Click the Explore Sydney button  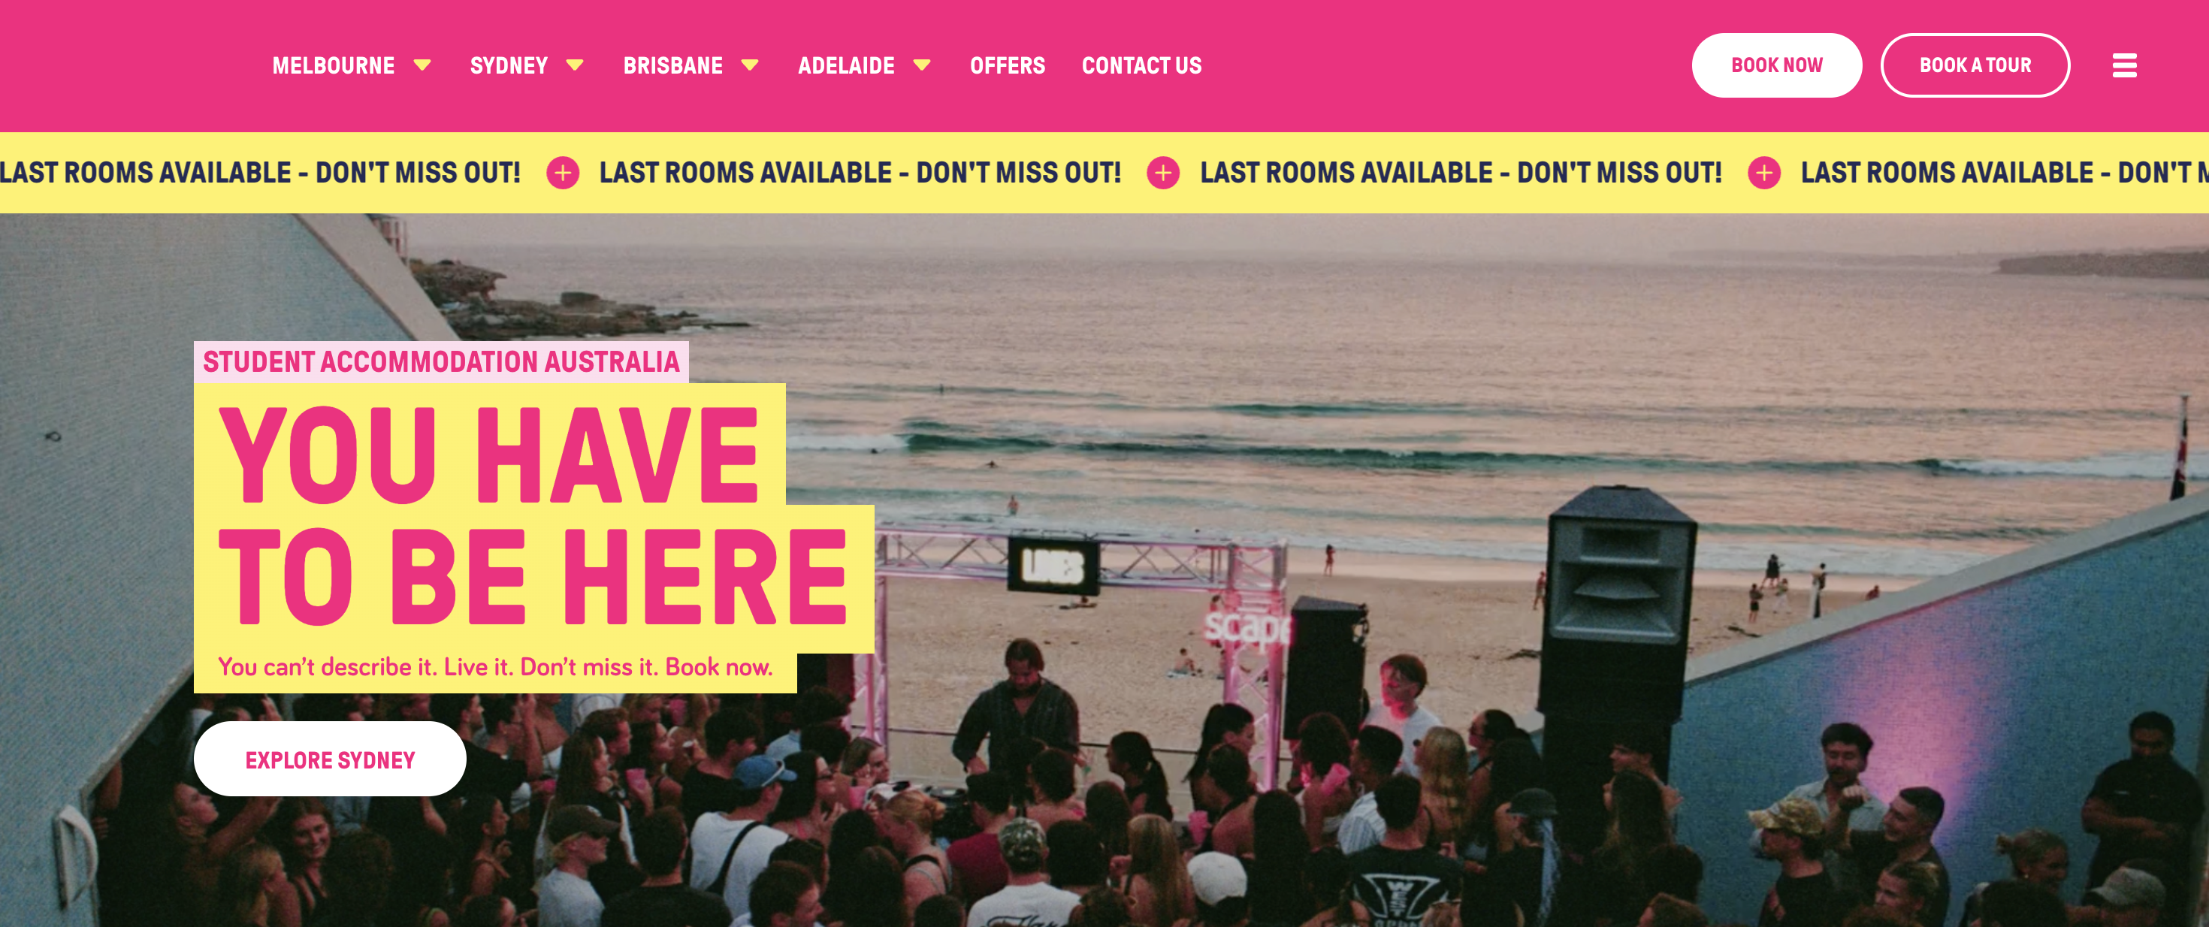click(x=330, y=759)
